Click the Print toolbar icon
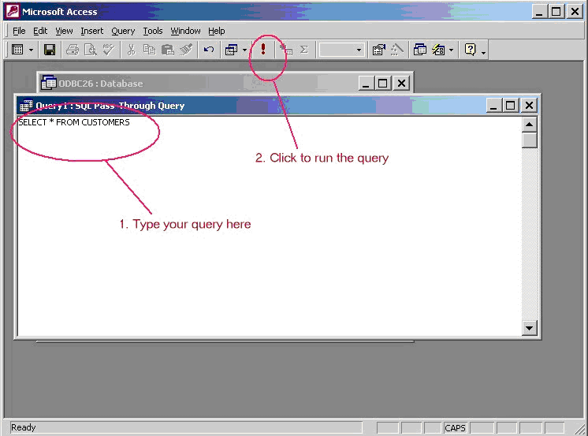This screenshot has width=588, height=436. click(x=73, y=50)
